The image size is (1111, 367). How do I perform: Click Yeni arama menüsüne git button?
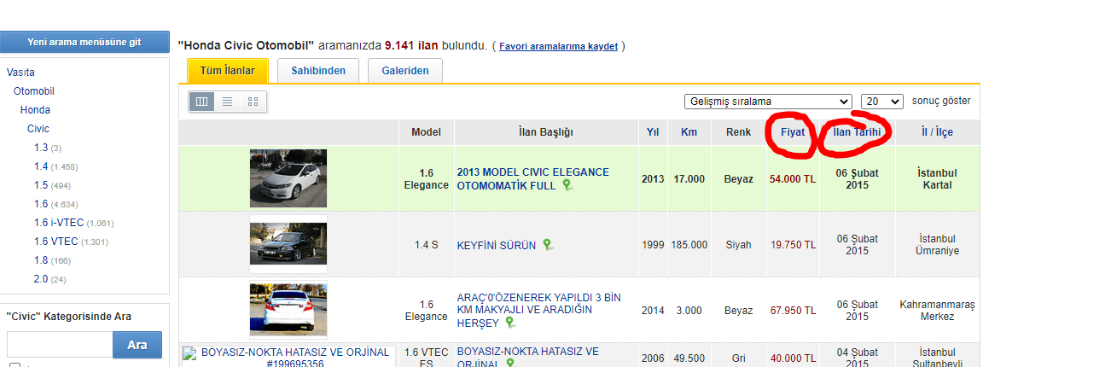click(x=84, y=42)
